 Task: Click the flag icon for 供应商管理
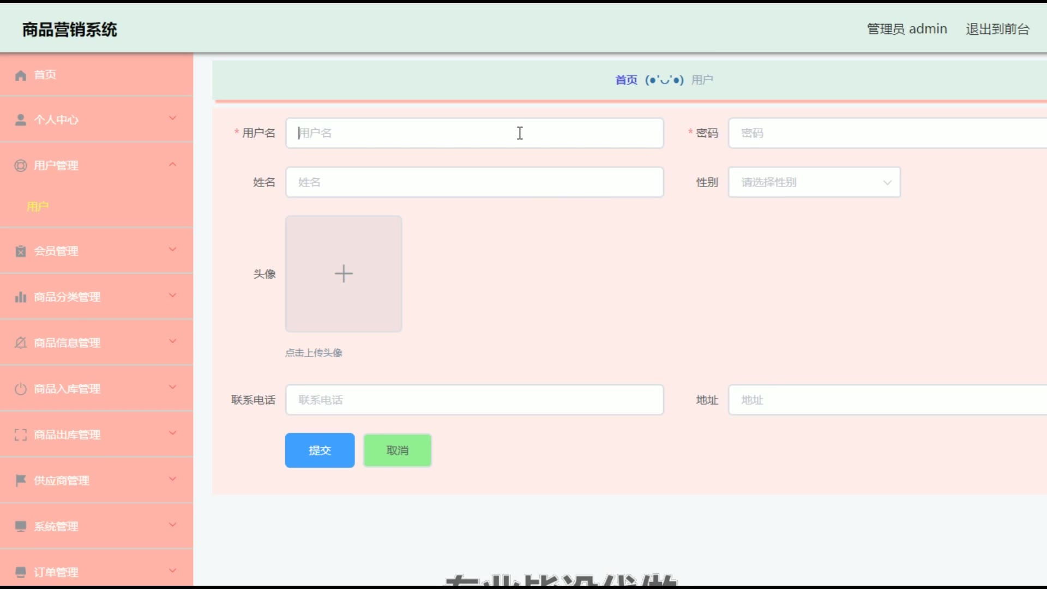pyautogui.click(x=21, y=480)
